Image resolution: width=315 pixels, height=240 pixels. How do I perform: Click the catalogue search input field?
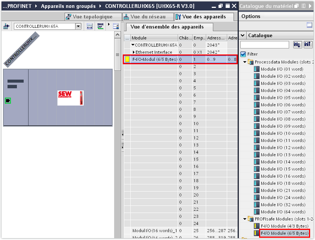tap(265, 45)
